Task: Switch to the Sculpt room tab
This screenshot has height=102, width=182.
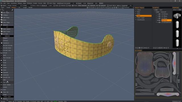Action: (x=25, y=8)
